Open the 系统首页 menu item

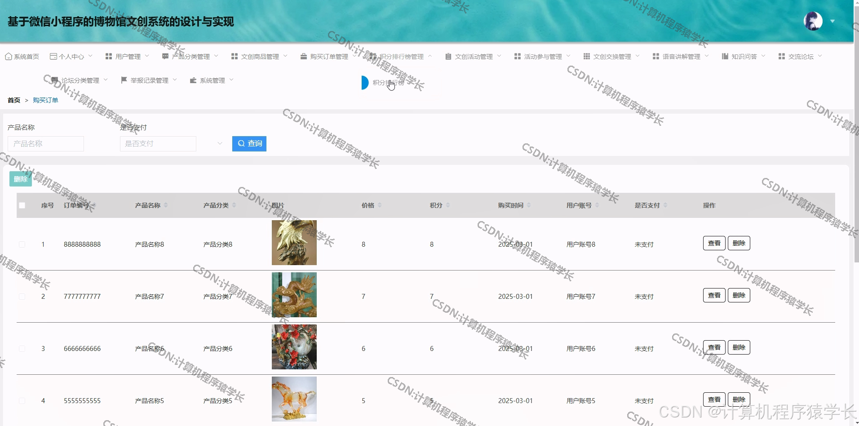pyautogui.click(x=22, y=57)
